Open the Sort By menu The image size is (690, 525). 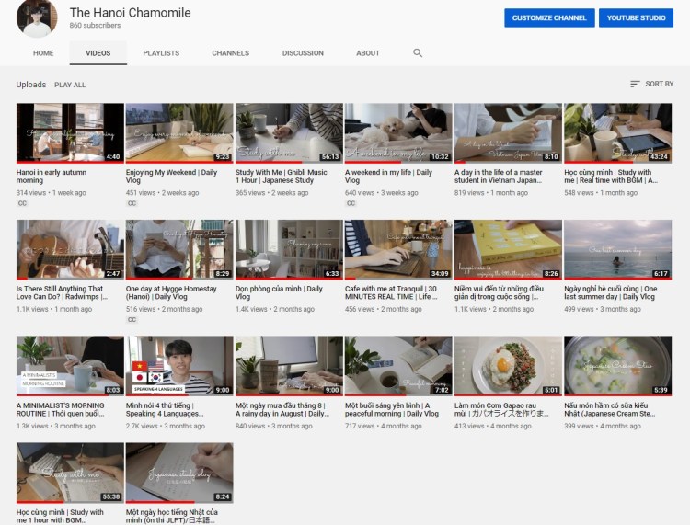[x=651, y=84]
